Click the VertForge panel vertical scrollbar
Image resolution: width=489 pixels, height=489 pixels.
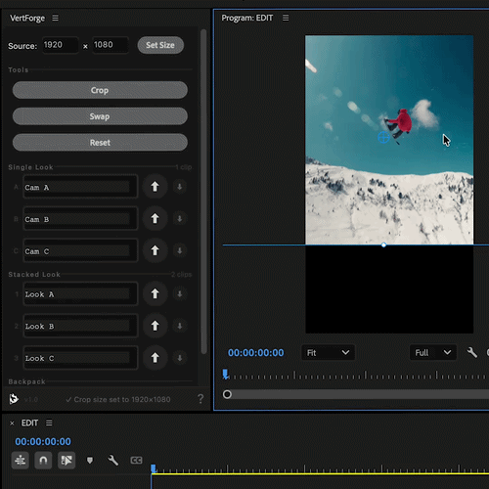[203, 192]
